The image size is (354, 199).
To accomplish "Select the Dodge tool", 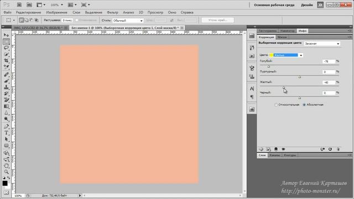I will click(6, 119).
